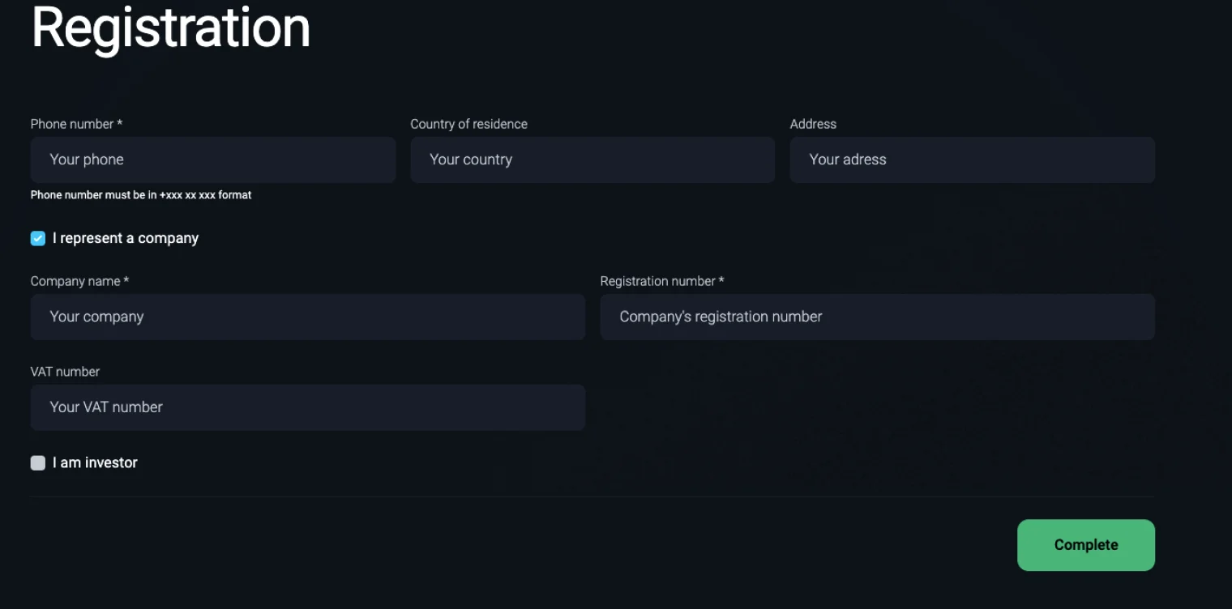
Task: Click the 'I am investor' label text
Action: coord(95,462)
